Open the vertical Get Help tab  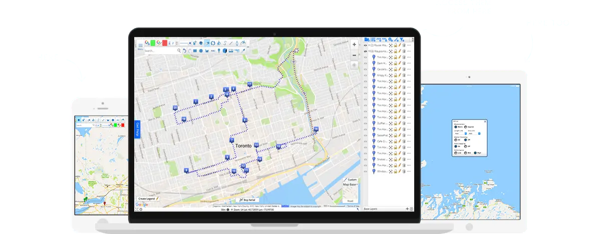138,130
